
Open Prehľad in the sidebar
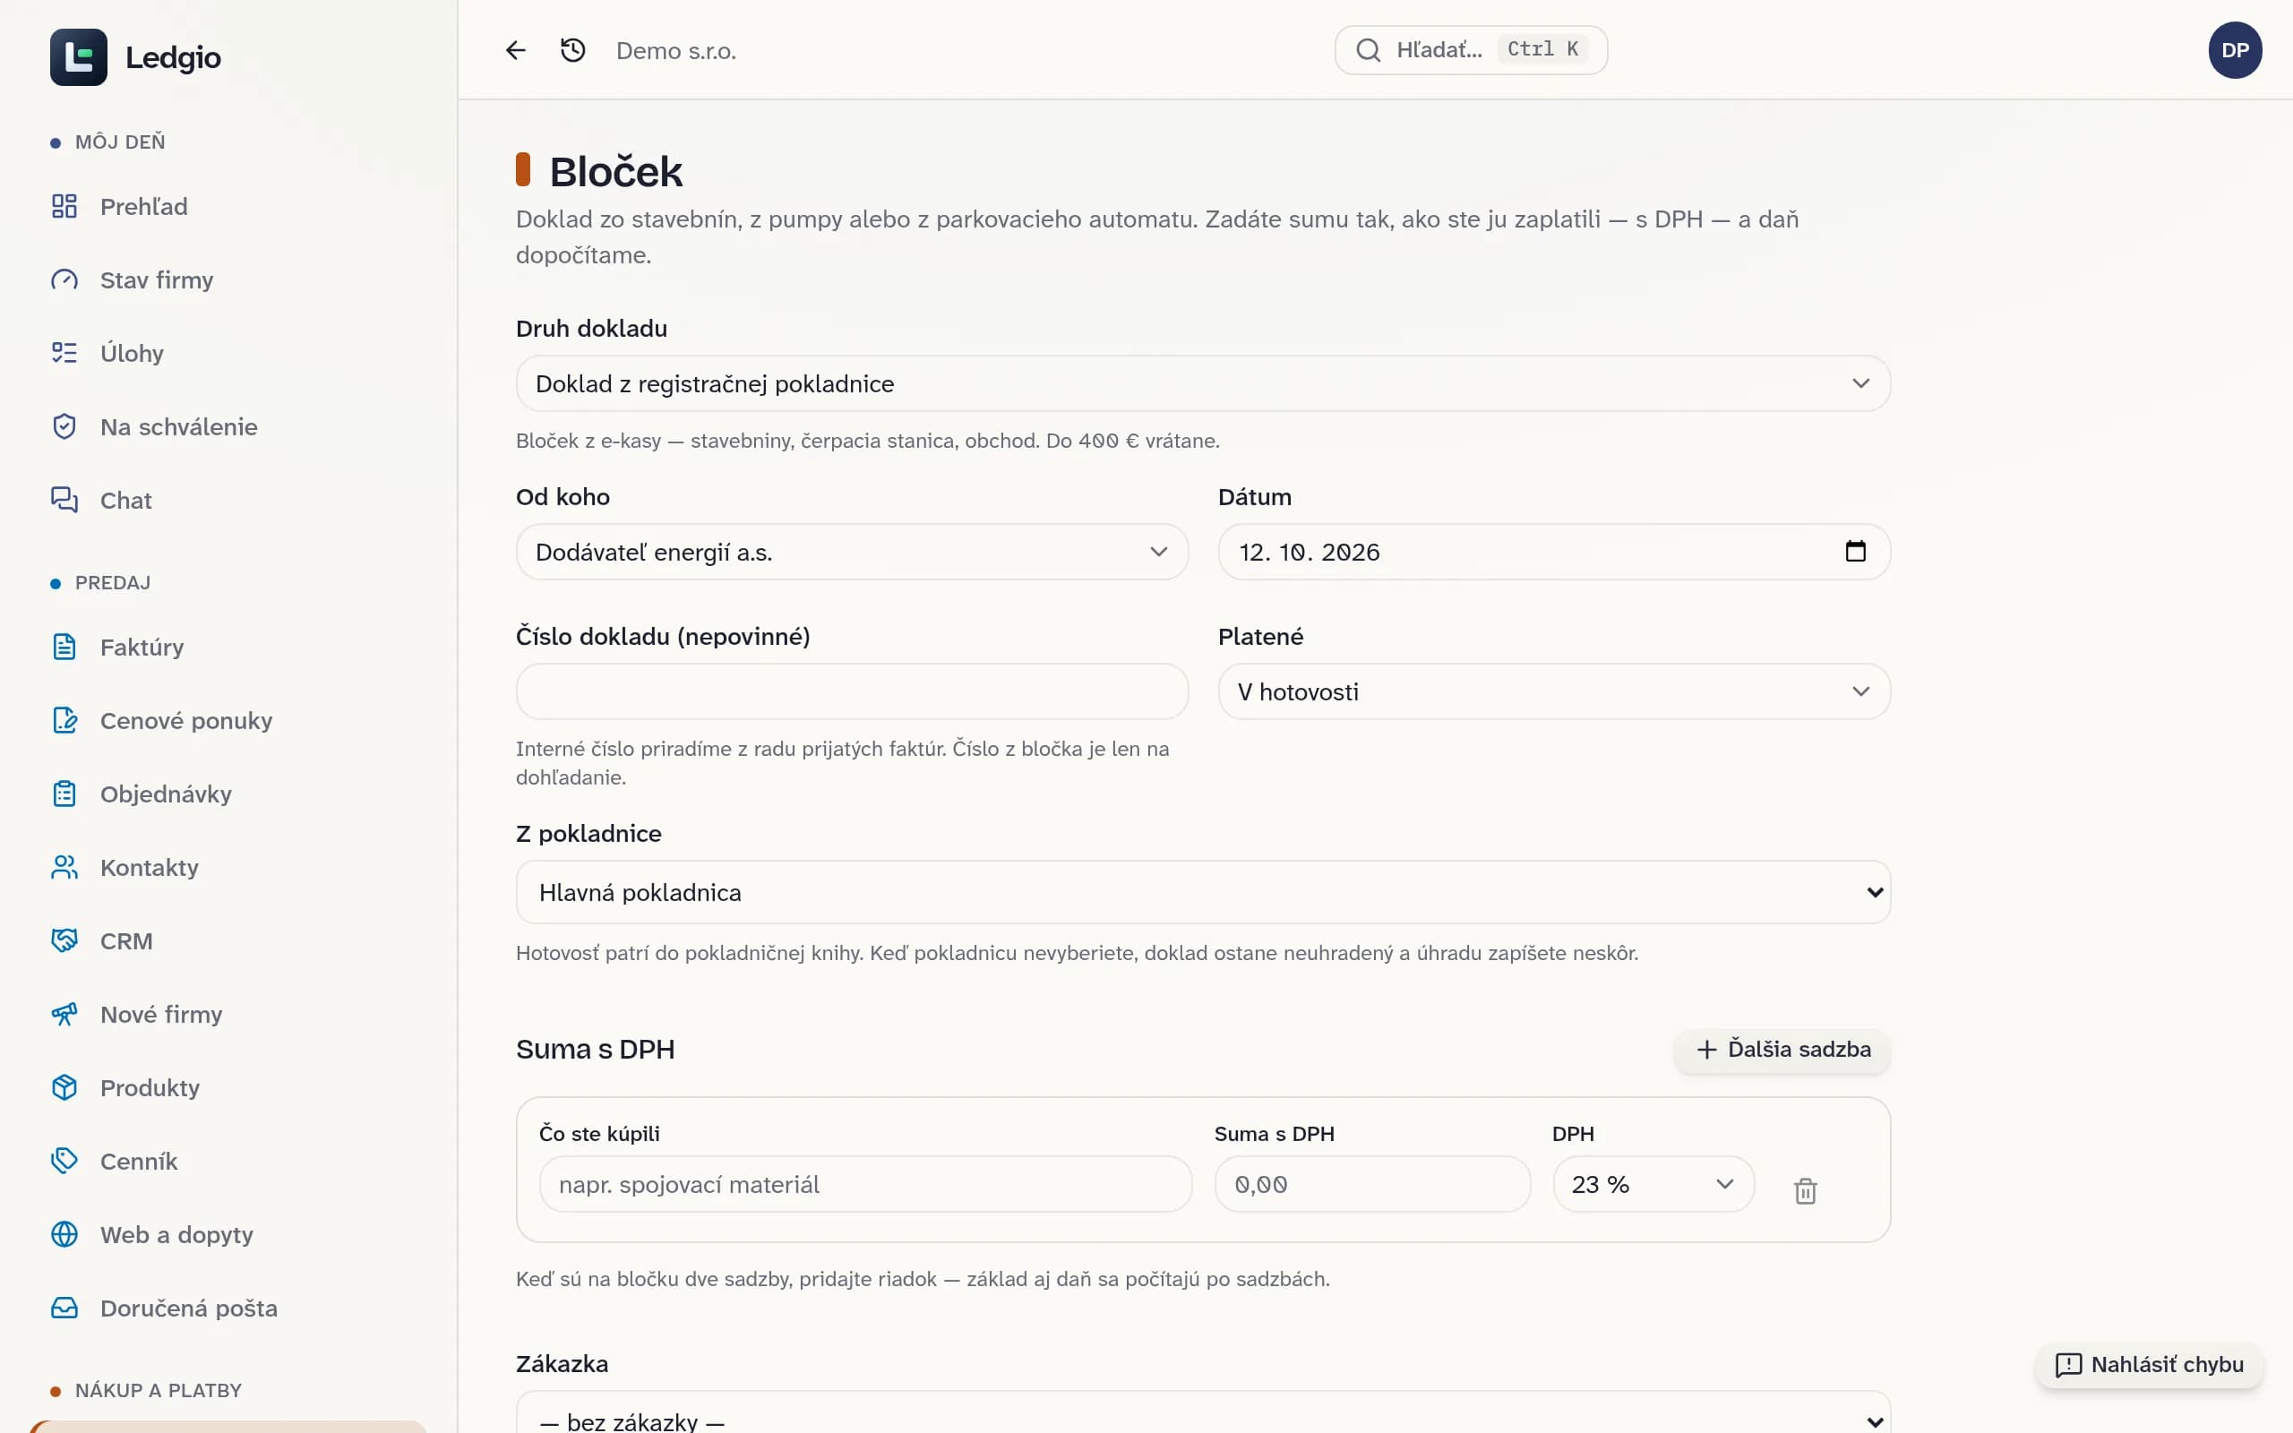144,207
